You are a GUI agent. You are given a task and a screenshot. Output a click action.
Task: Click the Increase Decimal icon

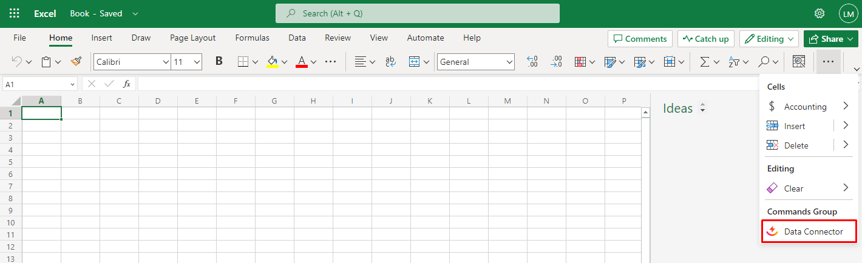[x=532, y=62]
